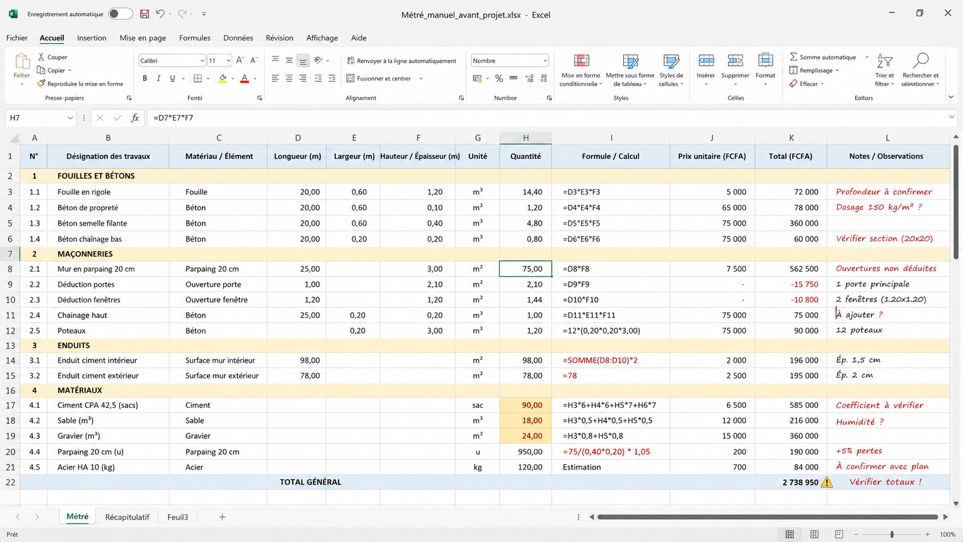Move the zoom slider handle
Viewport: 963px width, 542px height.
892,535
